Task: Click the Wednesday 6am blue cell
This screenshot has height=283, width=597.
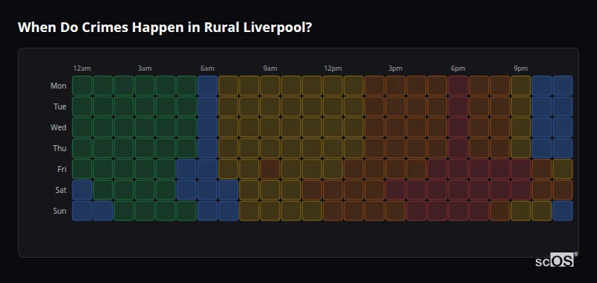Action: (x=207, y=127)
